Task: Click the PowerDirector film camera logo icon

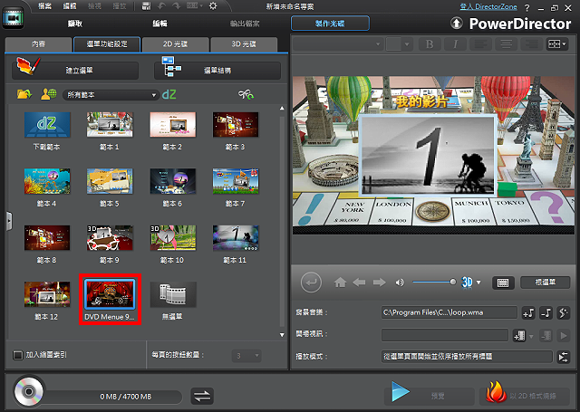Action: point(13,18)
